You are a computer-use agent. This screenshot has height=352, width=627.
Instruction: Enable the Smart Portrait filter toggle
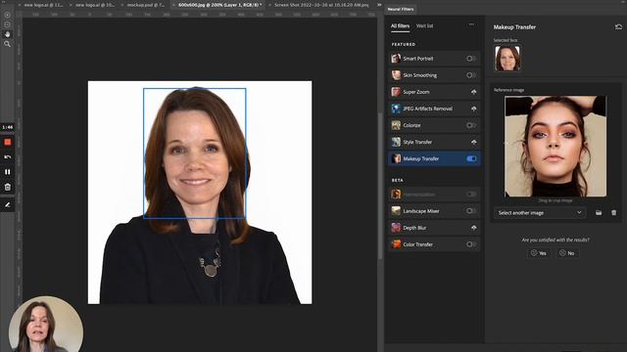(471, 59)
